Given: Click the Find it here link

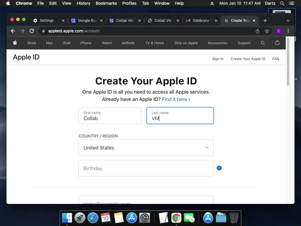Looking at the screenshot, I should pyautogui.click(x=176, y=99).
